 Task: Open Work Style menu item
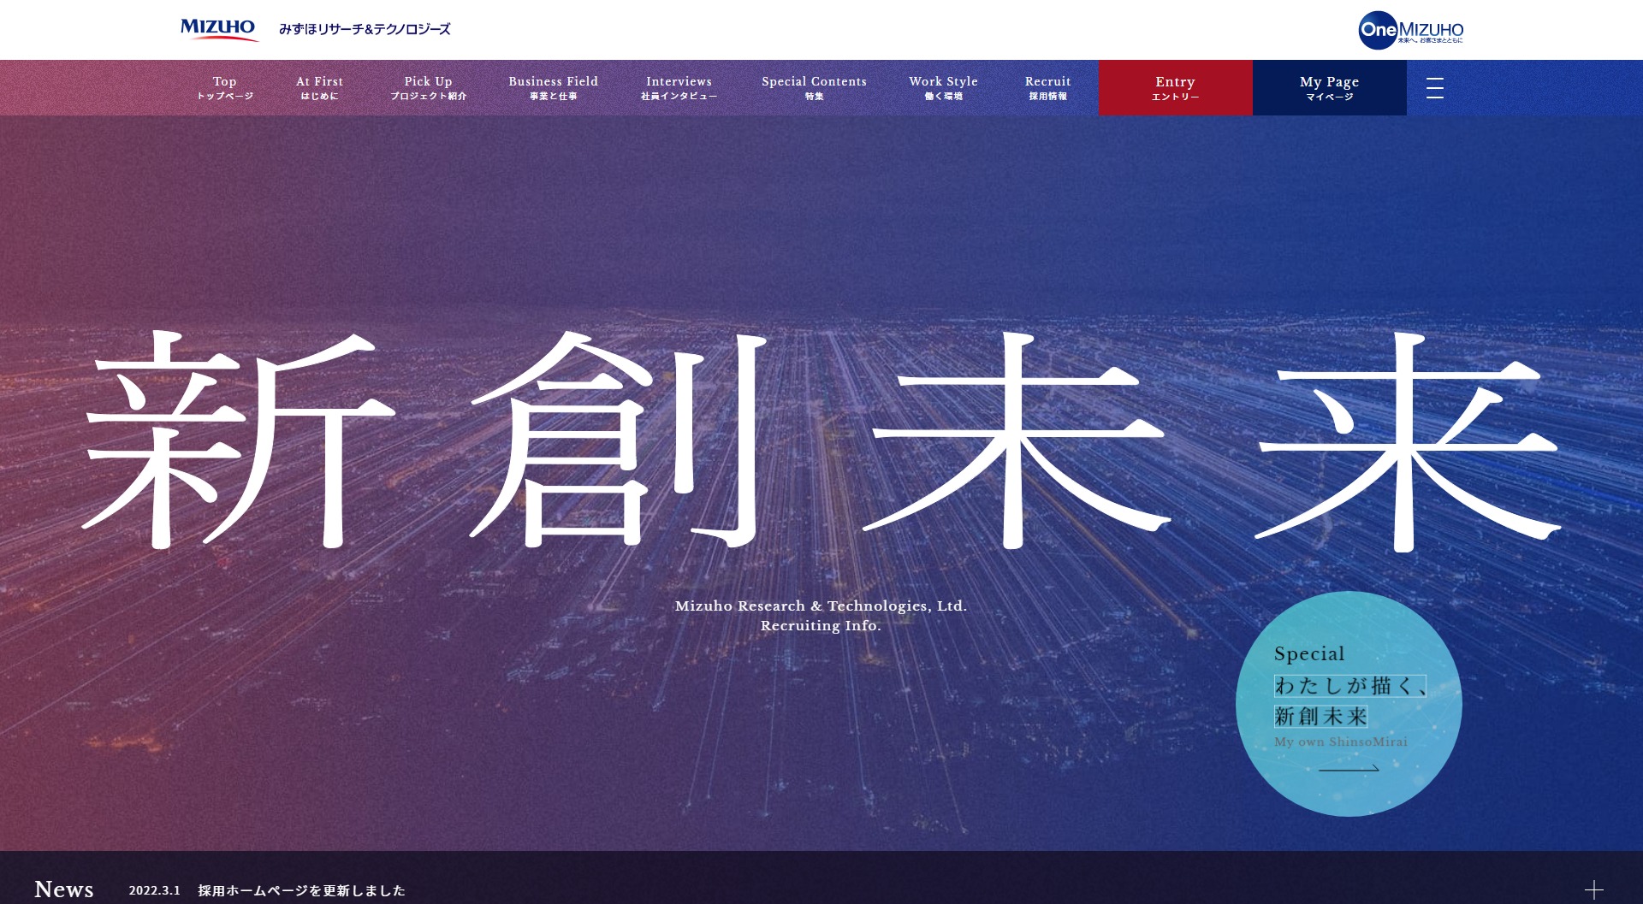coord(943,88)
